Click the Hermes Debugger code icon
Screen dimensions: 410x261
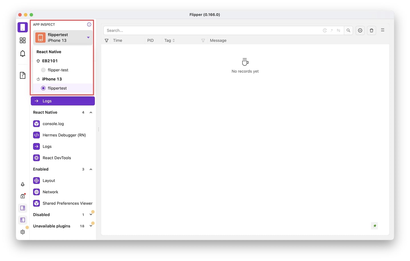point(36,135)
